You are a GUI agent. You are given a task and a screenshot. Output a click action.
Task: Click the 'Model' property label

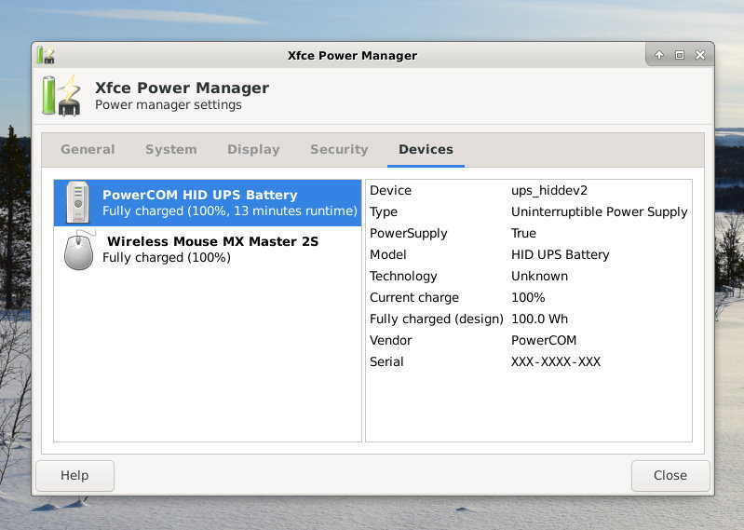pyautogui.click(x=388, y=255)
